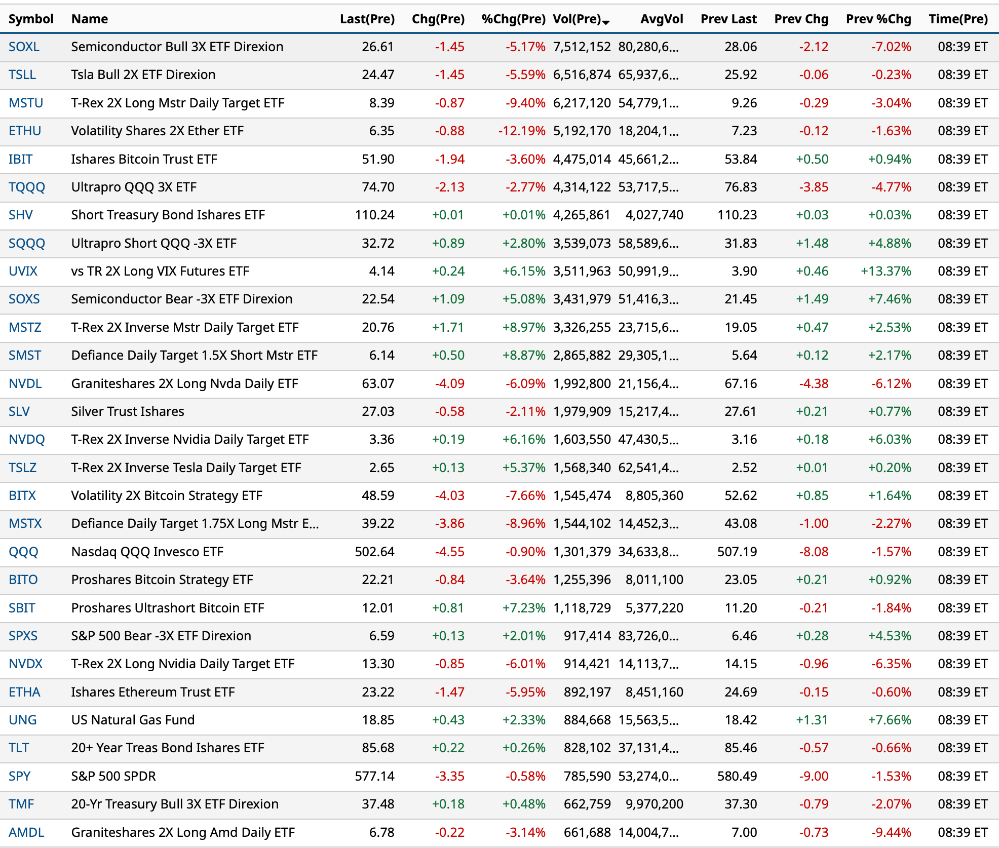The width and height of the screenshot is (999, 848).
Task: Open the SOXL symbol link
Action: (24, 47)
